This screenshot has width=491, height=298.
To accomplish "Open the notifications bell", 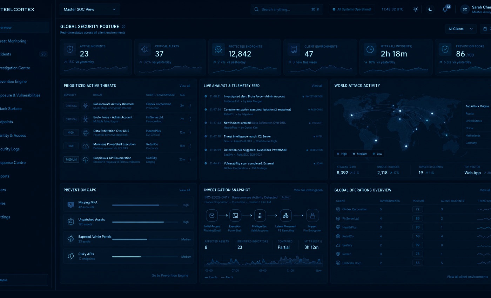I will 445,9.
